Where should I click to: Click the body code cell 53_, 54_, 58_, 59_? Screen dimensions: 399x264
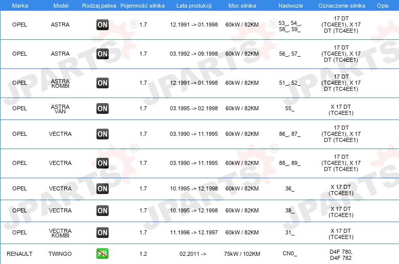click(290, 26)
